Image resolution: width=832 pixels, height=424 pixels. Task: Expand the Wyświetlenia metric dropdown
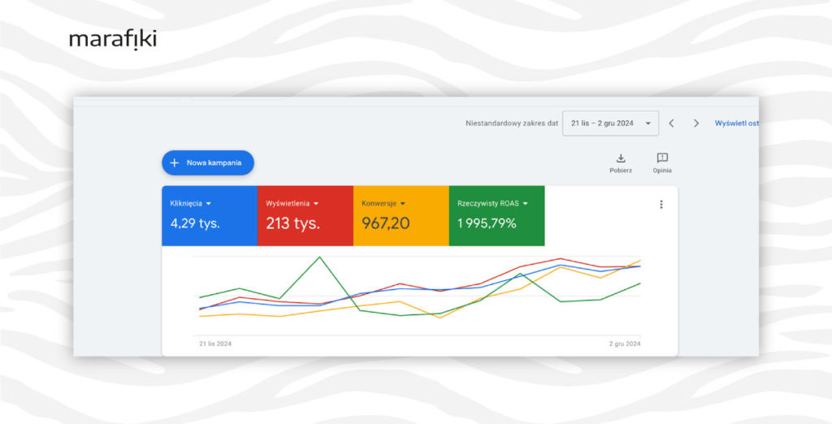click(x=316, y=204)
